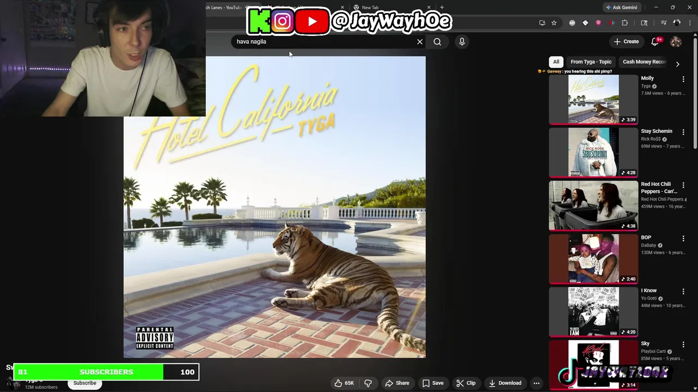
Task: Select the 'All' filter chip
Action: (x=556, y=62)
